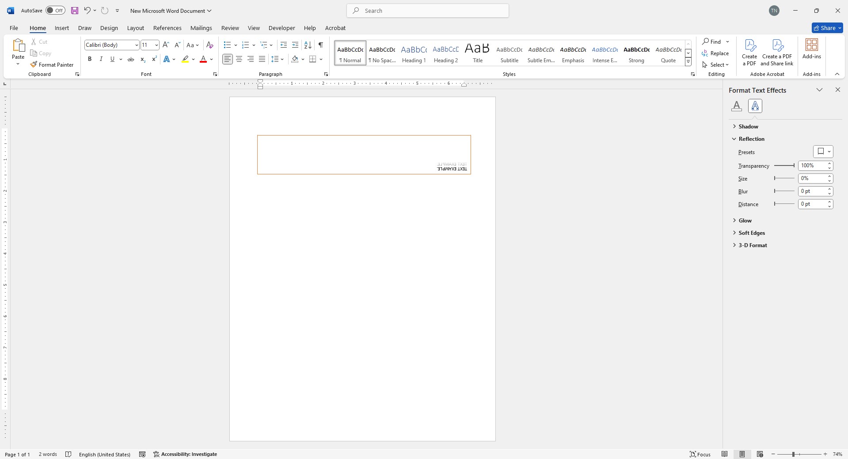This screenshot has height=459, width=848.
Task: Apply the Heading 1 style
Action: [x=414, y=53]
